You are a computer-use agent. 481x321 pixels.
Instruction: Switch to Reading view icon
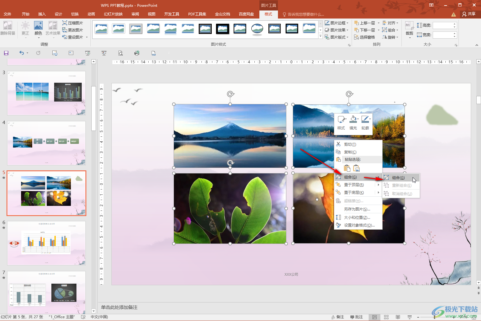(x=398, y=317)
